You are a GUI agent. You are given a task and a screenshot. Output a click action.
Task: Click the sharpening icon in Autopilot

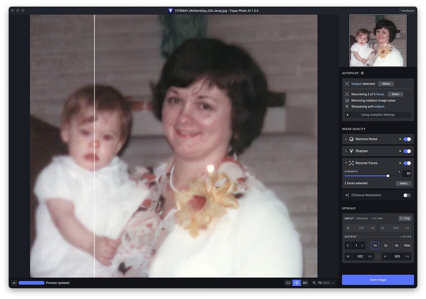pos(347,106)
